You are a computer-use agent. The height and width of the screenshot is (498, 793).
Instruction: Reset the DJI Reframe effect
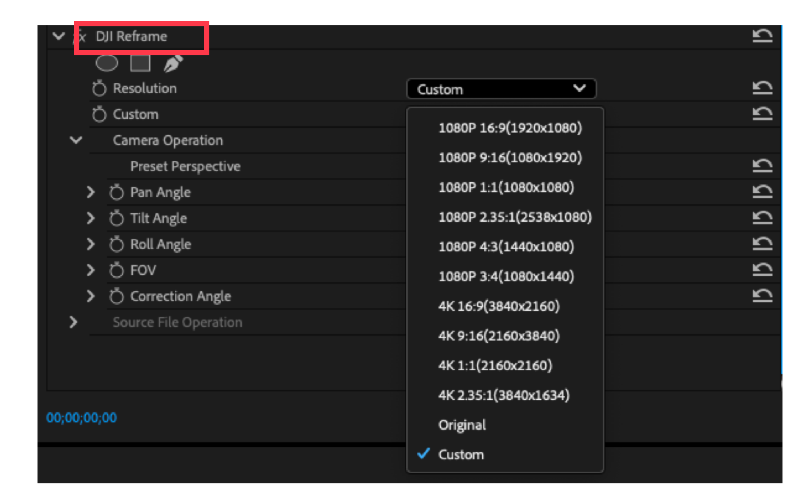coord(762,36)
